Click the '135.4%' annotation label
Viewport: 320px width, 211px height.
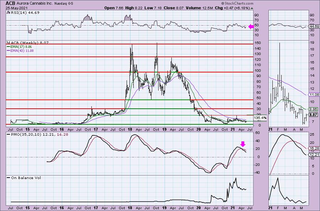[260, 118]
